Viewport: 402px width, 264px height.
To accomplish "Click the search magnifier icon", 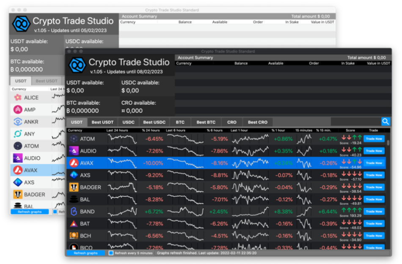I will pos(385,121).
